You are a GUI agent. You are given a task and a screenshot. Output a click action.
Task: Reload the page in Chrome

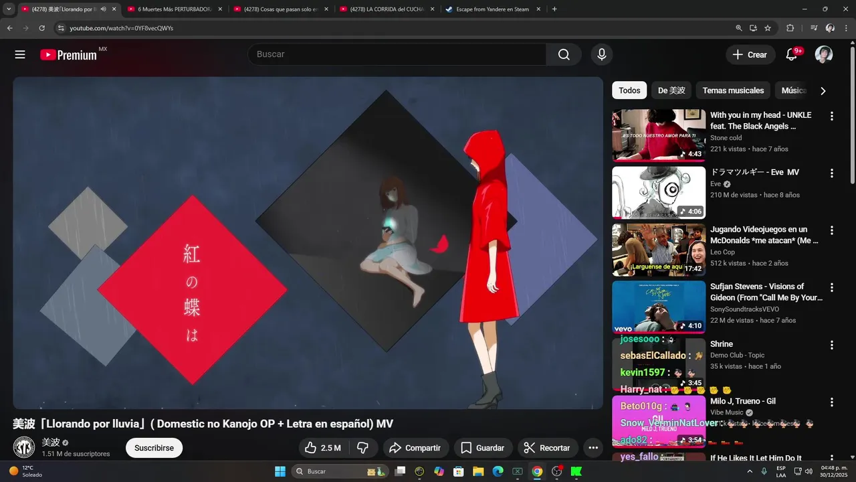[41, 28]
